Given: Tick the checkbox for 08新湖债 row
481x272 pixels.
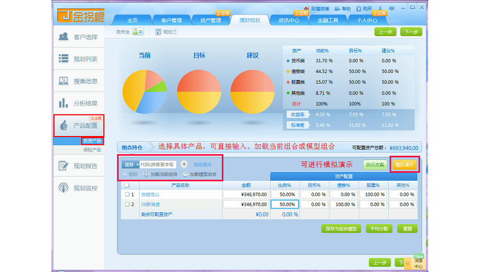Looking at the screenshot, I should (x=127, y=204).
